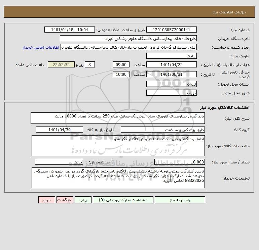The height and width of the screenshot is (250, 259).
Task: Click announcement date field 1401/04/18 - 10:04
Action: tap(70, 30)
